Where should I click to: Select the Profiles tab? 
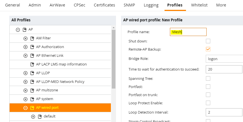click(175, 5)
